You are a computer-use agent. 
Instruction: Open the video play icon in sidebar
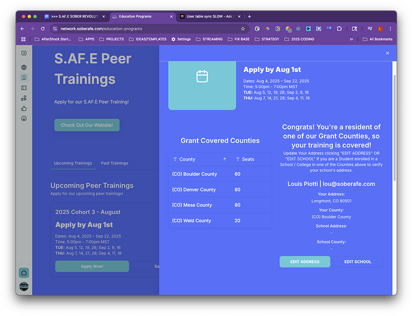pyautogui.click(x=24, y=53)
